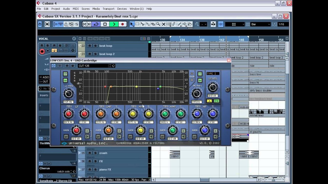Image resolution: width=328 pixels, height=184 pixels.
Task: Open the quantize value dropdown showing 1/16
Action: point(283,24)
